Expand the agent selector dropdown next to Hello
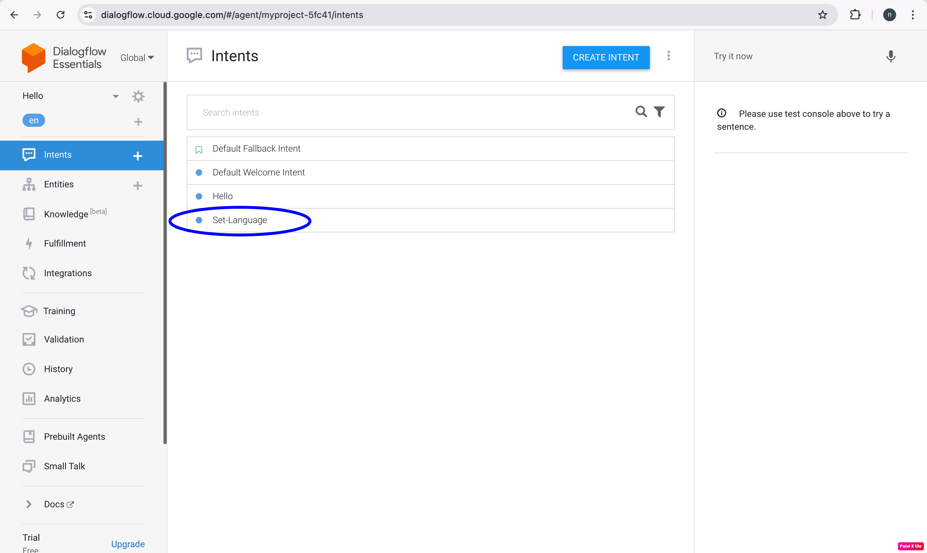 116,96
